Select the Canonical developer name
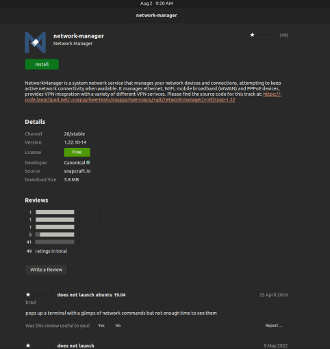Image resolution: width=330 pixels, height=349 pixels. (75, 163)
